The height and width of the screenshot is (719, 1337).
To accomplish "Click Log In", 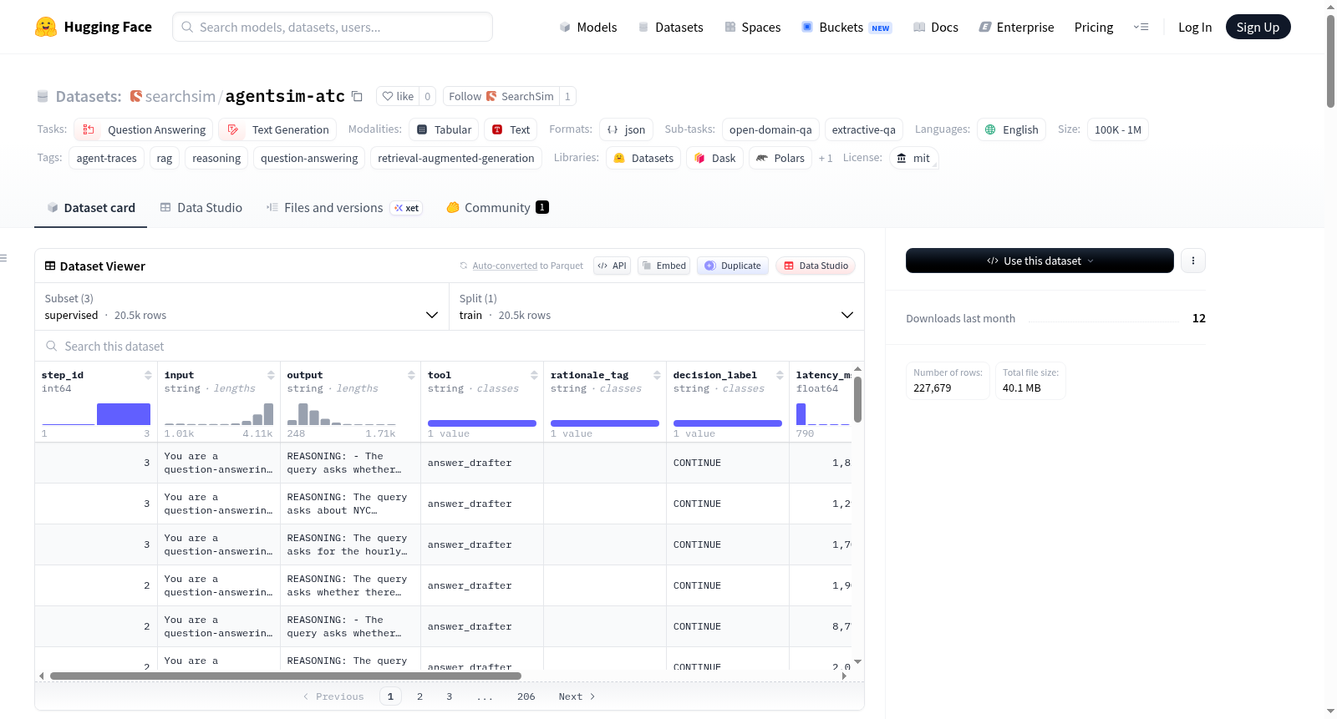I will (x=1195, y=27).
